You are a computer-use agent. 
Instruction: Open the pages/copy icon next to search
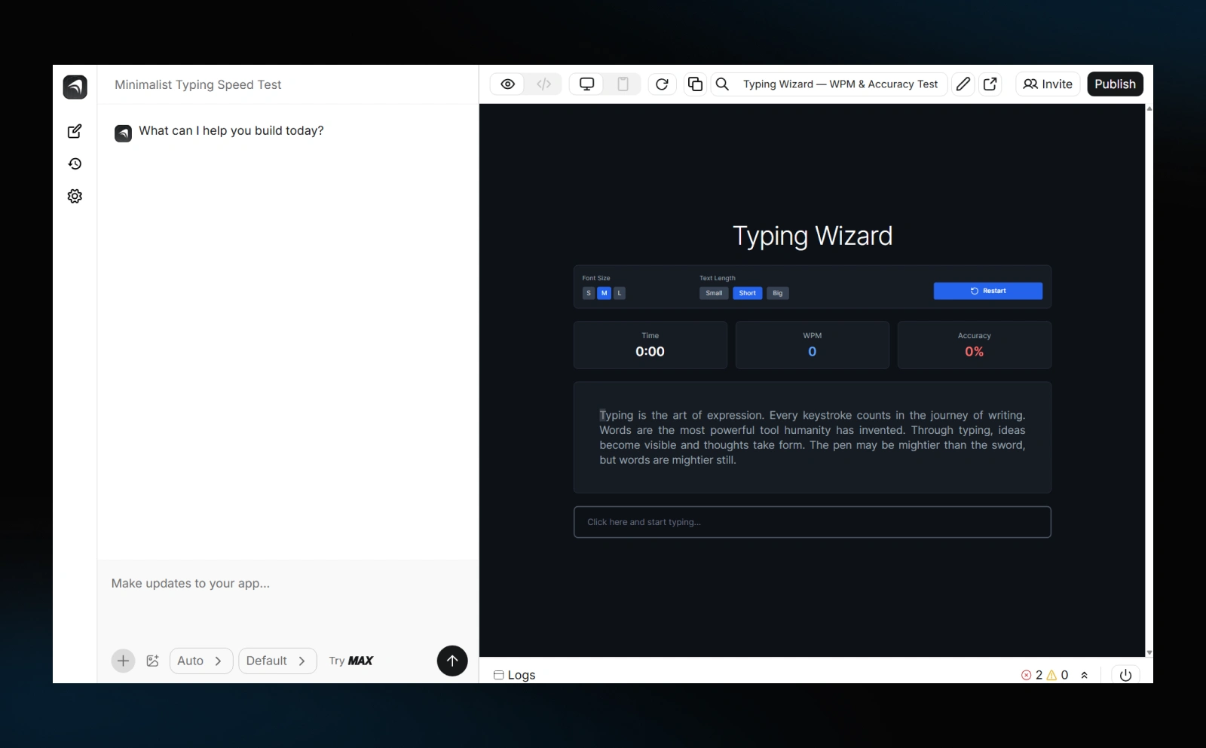tap(695, 84)
